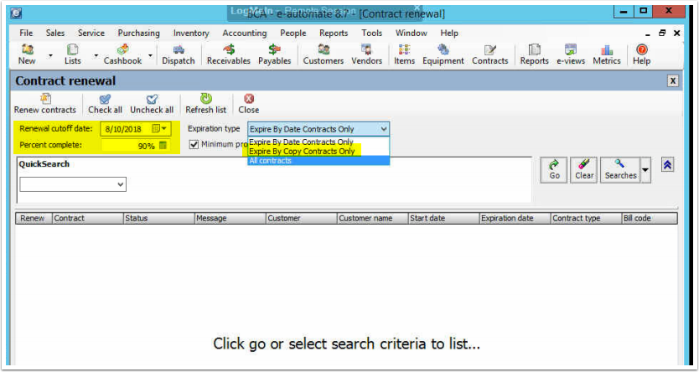Open the People menu
This screenshot has width=699, height=372.
(293, 33)
